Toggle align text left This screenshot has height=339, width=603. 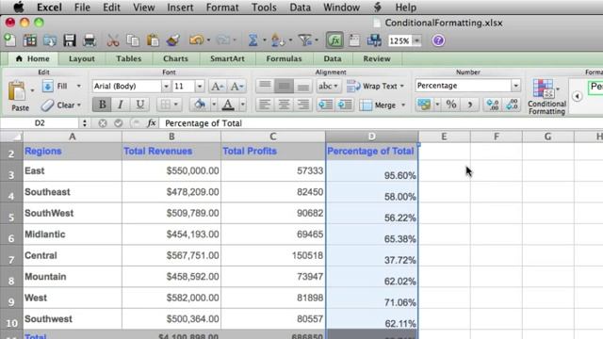265,105
